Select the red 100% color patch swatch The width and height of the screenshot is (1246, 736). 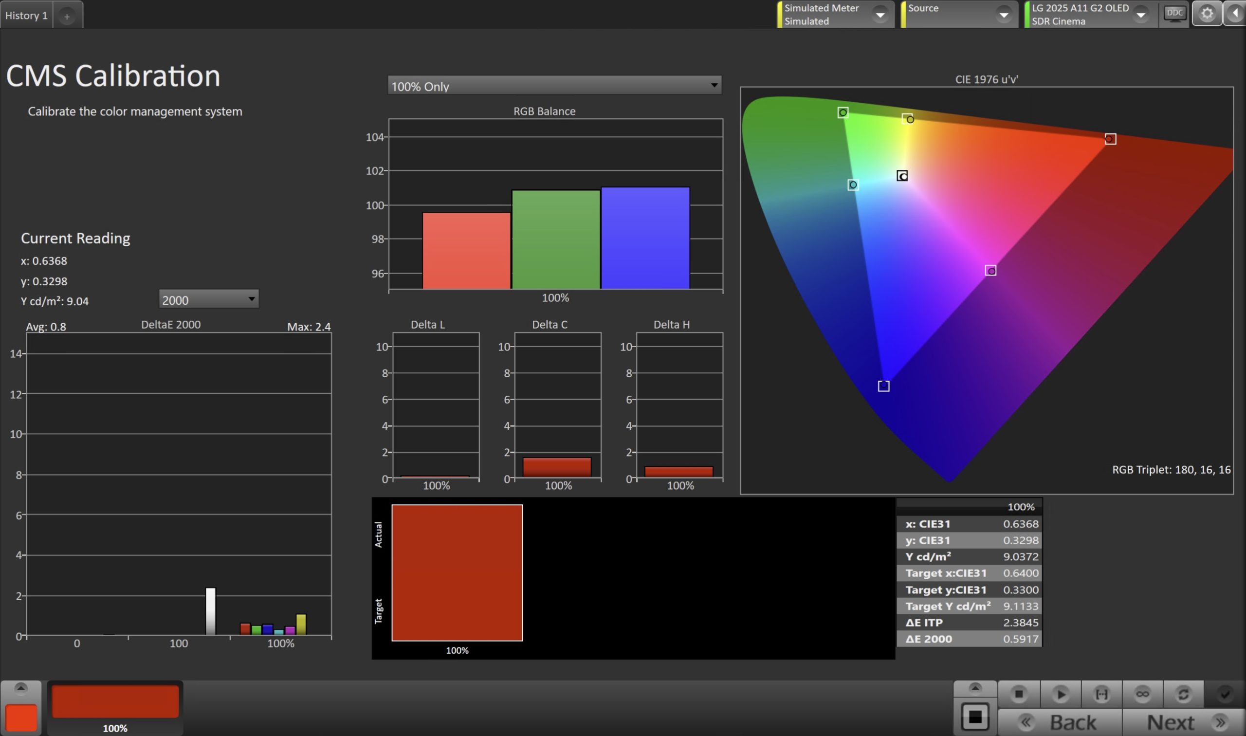[115, 702]
